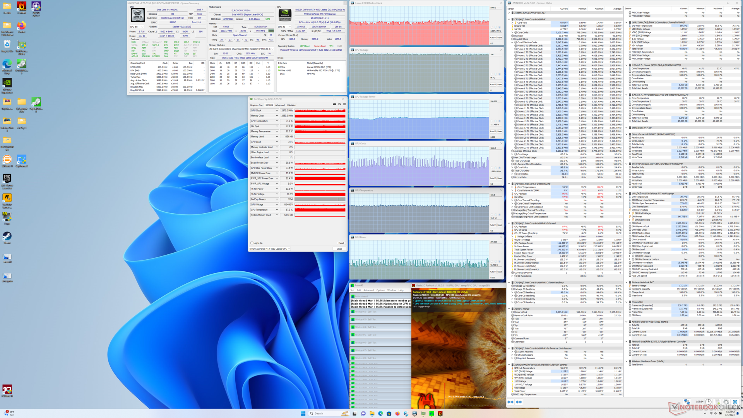743x418 pixels.
Task: Open FurMark desktop shortcut
Action: pyautogui.click(x=22, y=8)
